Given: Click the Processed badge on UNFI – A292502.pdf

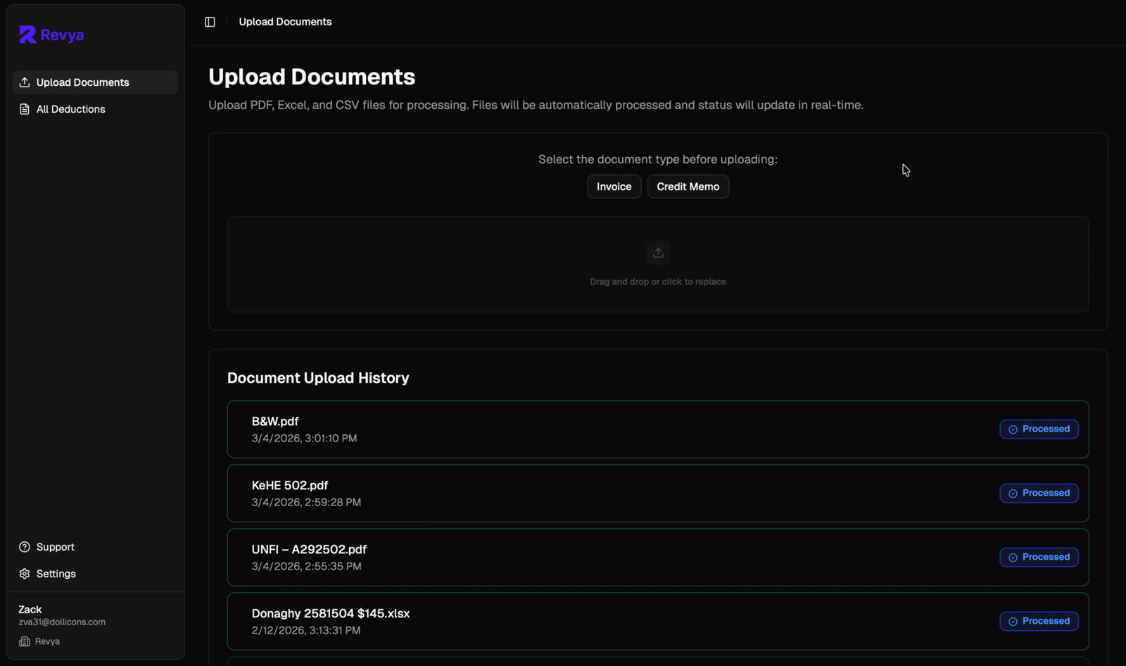Looking at the screenshot, I should 1039,557.
